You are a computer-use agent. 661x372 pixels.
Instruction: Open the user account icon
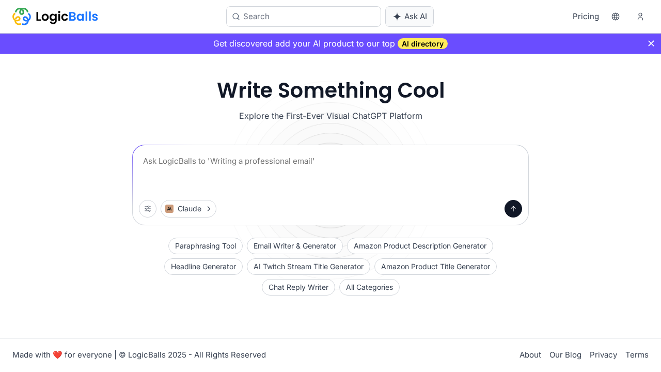640,17
